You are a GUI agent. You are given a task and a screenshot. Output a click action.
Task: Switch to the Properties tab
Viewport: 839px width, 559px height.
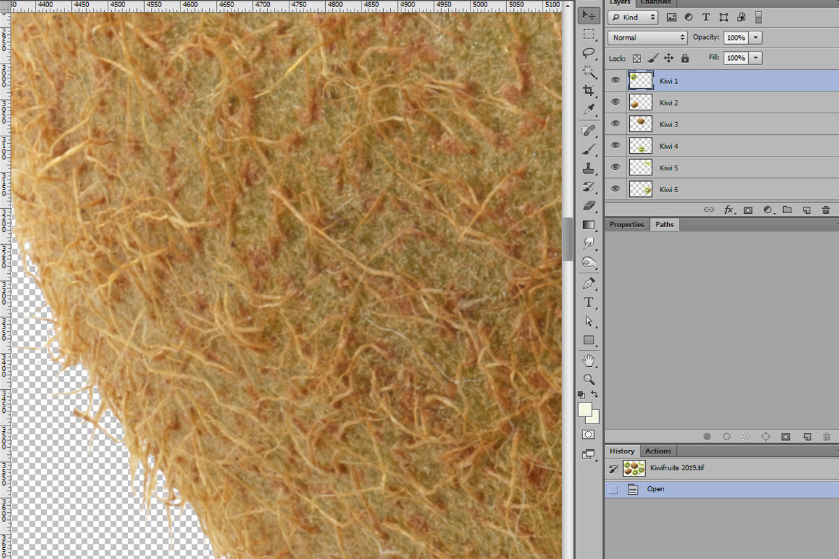627,224
